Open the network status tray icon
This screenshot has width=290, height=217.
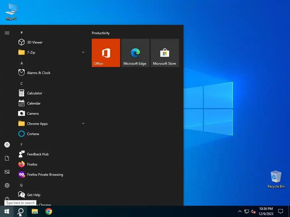tap(247, 211)
